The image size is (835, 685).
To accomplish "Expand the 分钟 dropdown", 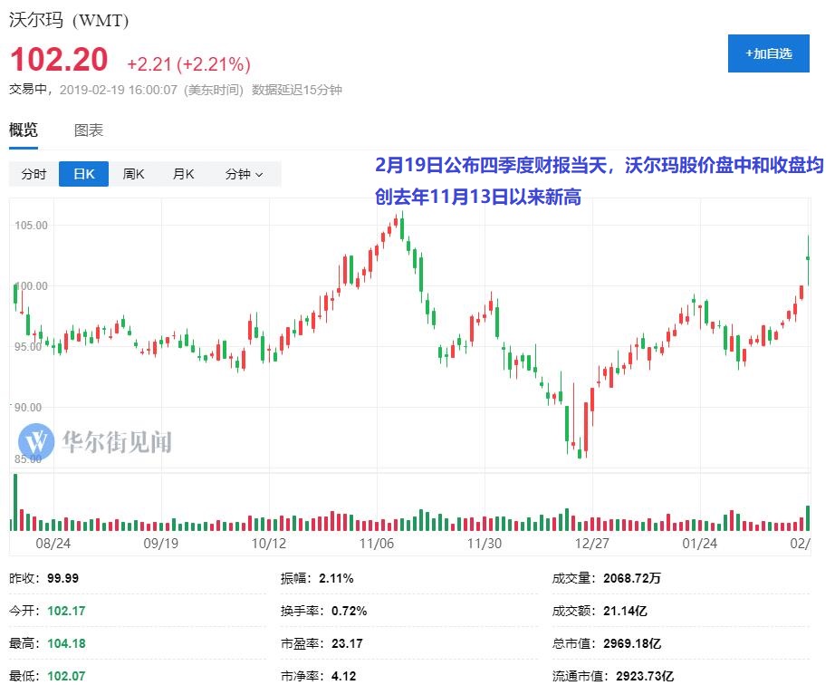I will tap(244, 174).
